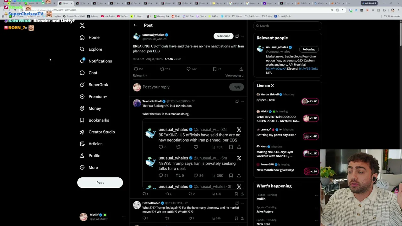The height and width of the screenshot is (226, 402).
Task: Open Chrome three-dot menu
Action: pyautogui.click(x=398, y=10)
